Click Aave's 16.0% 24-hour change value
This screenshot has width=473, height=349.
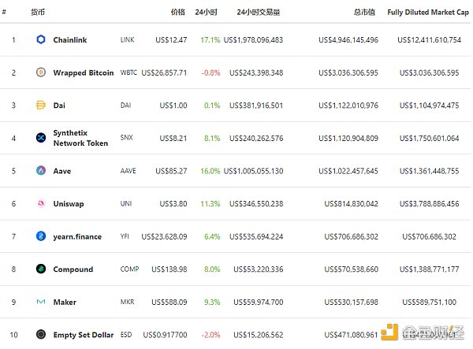coord(210,170)
